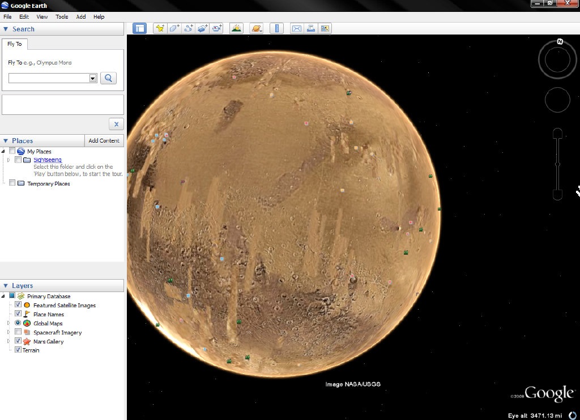Enable the Spacecraft Imagery layer checkbox
This screenshot has height=420, width=580.
[x=18, y=332]
